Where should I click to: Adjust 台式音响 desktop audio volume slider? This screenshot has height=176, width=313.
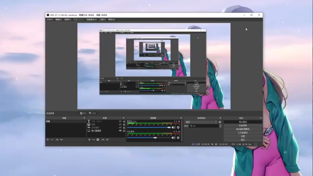pos(149,138)
